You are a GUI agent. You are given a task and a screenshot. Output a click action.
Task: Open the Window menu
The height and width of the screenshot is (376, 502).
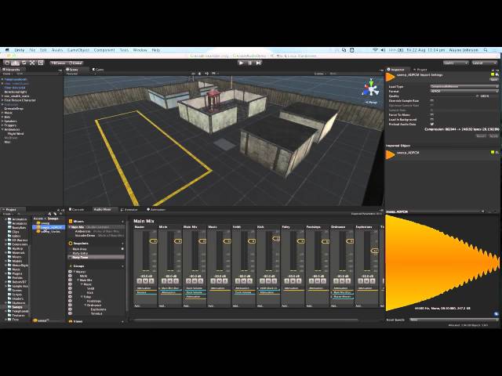[x=140, y=50]
